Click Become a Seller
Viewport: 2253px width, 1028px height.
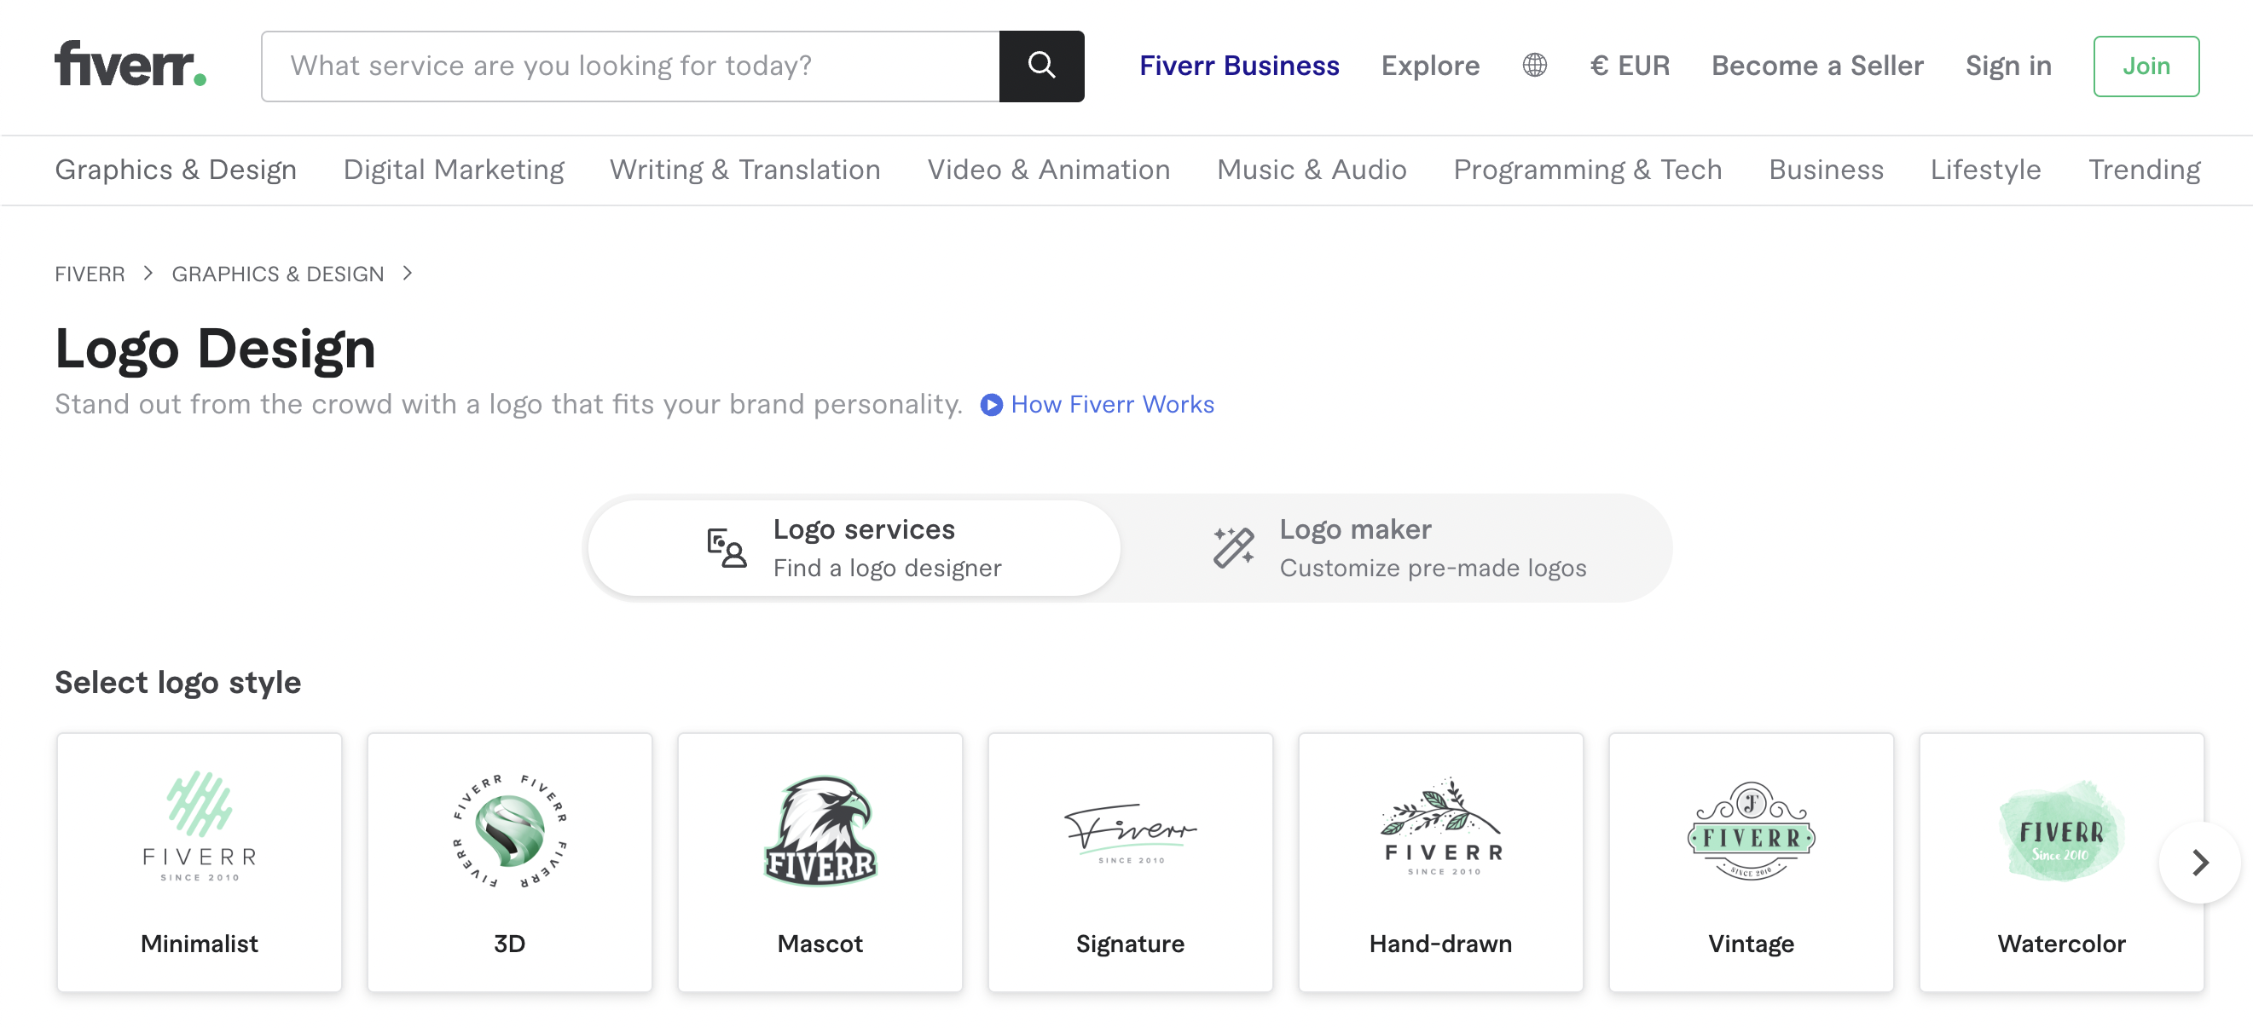pos(1817,66)
